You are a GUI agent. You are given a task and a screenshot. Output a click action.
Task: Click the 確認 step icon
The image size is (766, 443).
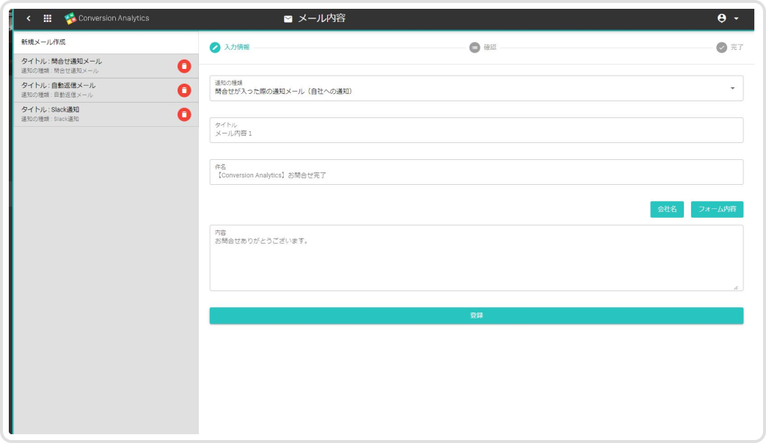475,47
